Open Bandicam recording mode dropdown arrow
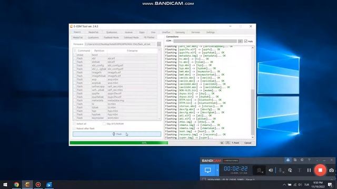The height and width of the screenshot is (189, 337). pos(217,170)
